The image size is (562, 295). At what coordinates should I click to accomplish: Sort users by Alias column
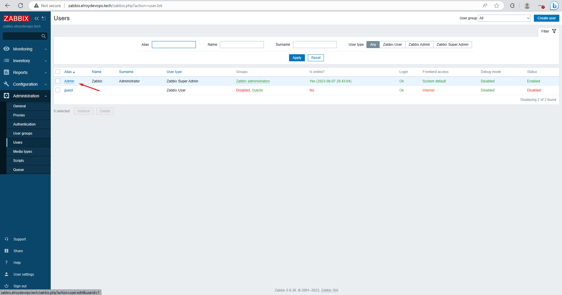(69, 72)
